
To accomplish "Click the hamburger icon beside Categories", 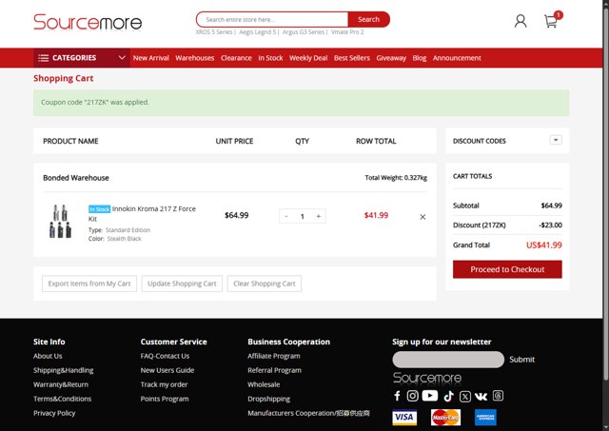I will (x=43, y=58).
